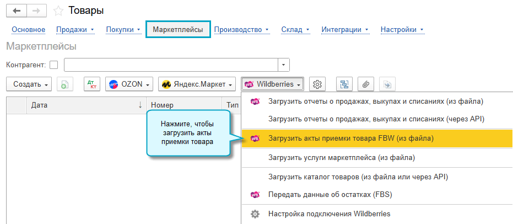The height and width of the screenshot is (224, 513).
Task: Choose Загрузить отчеты о продажах (через API)
Action: point(377,119)
